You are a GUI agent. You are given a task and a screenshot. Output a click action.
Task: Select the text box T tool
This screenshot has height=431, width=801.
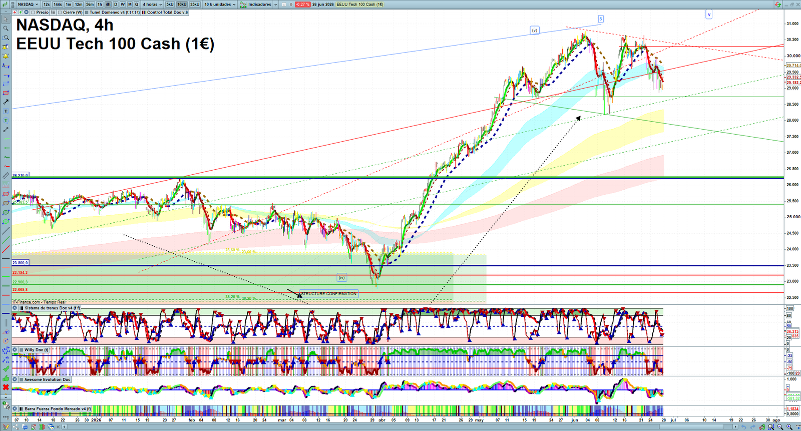6,111
